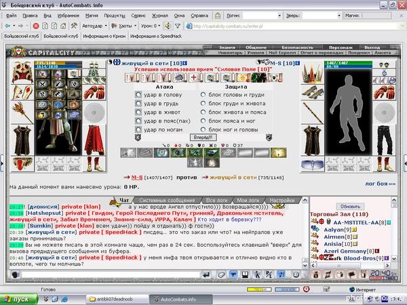This screenshot has height=305, width=407.
Task: Select defense блок головы и груди
Action: (203, 95)
